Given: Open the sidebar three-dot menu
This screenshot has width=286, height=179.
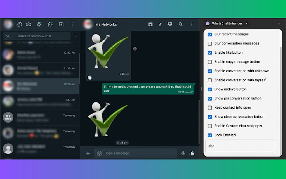Looking at the screenshot, I should click(72, 24).
